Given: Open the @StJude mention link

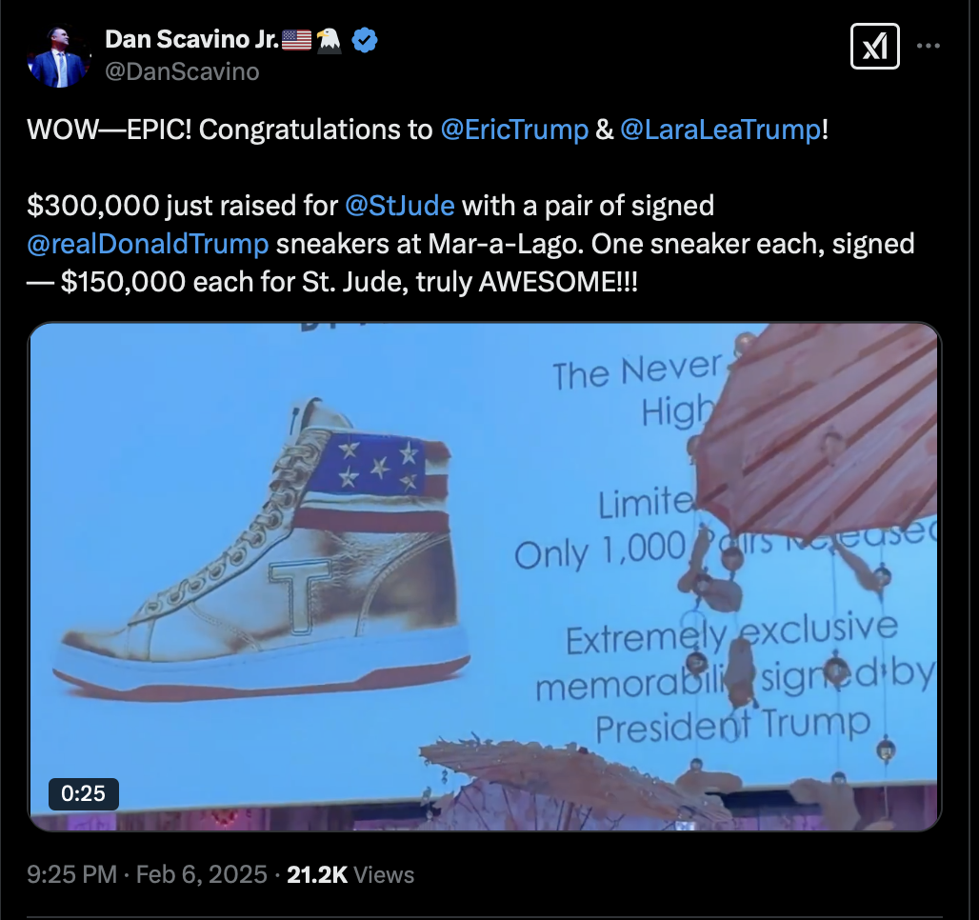Looking at the screenshot, I should coord(400,206).
